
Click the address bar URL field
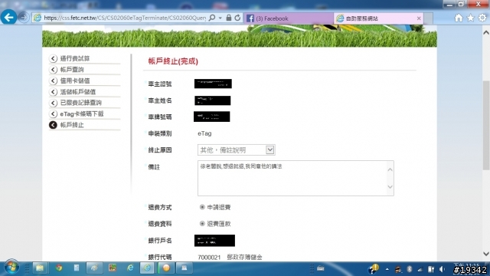[124, 18]
